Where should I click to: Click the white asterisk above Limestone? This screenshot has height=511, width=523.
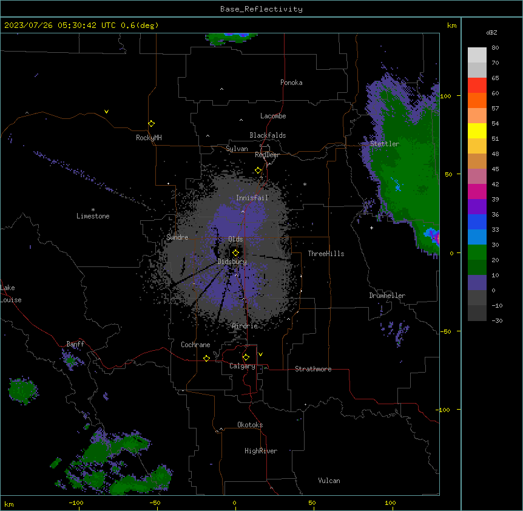point(93,210)
